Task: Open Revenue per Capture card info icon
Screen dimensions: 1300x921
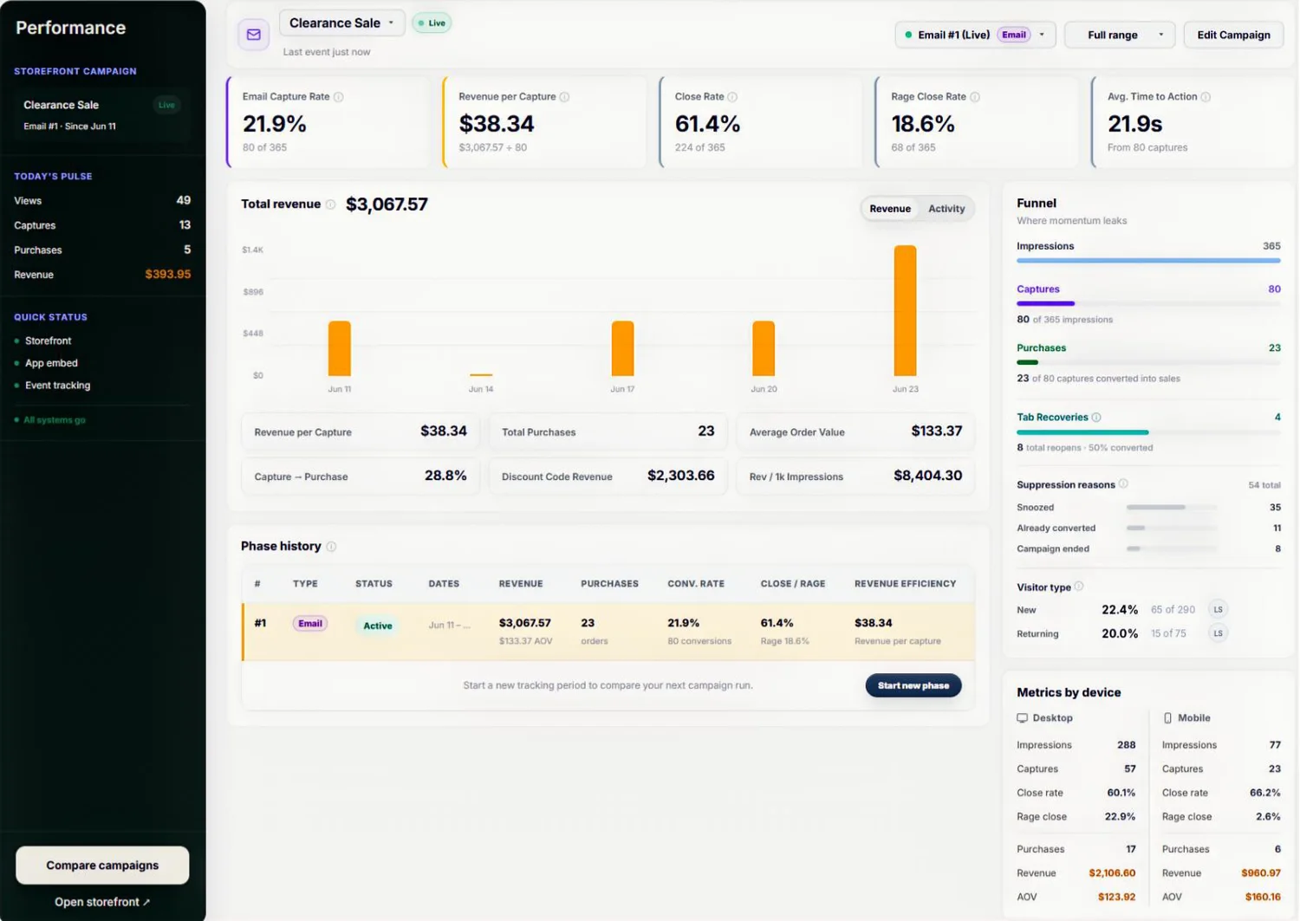Action: (x=565, y=97)
